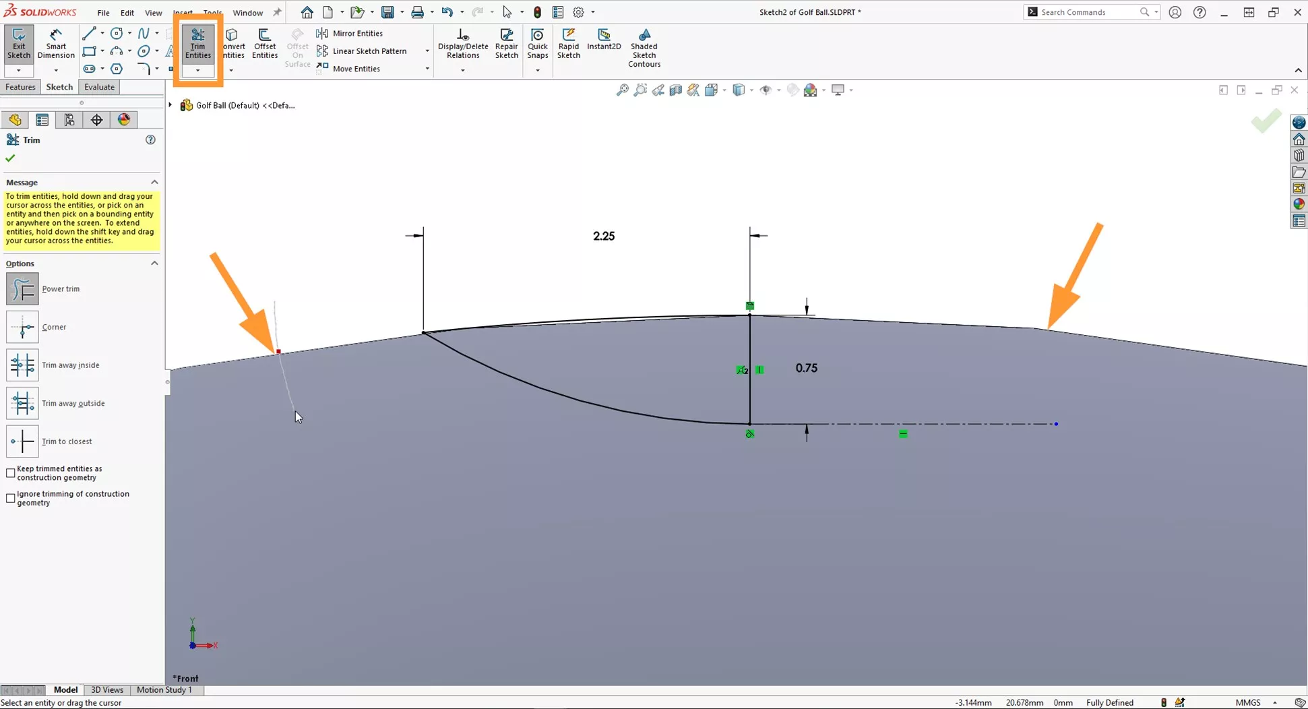The height and width of the screenshot is (709, 1308).
Task: Select the Power trim option
Action: pyautogui.click(x=22, y=288)
